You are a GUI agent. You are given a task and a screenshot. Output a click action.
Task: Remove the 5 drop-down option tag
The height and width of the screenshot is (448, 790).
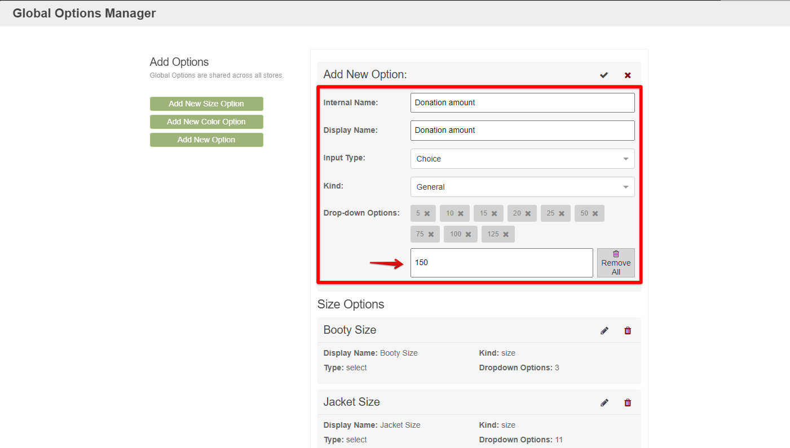[x=427, y=213]
